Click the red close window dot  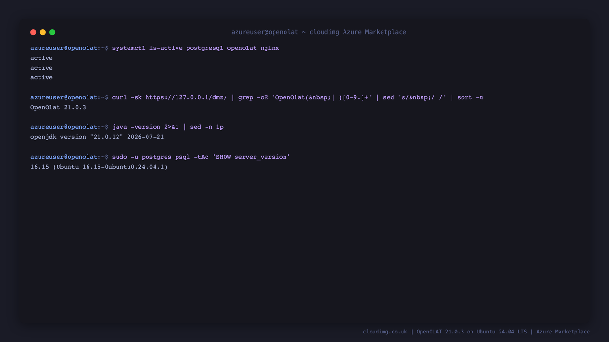[x=33, y=32]
